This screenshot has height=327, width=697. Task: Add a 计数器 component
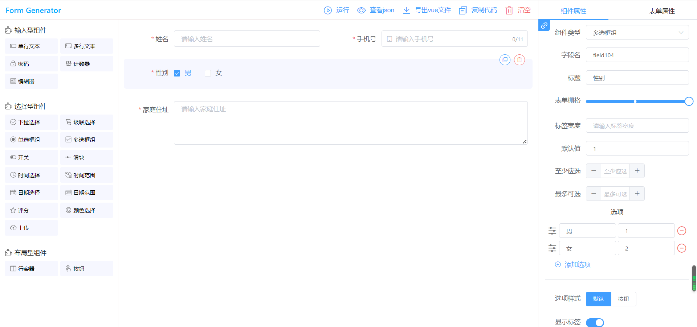[87, 64]
